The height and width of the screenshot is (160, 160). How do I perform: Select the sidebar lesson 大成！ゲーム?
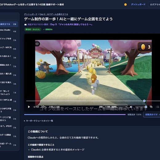tap(9, 145)
